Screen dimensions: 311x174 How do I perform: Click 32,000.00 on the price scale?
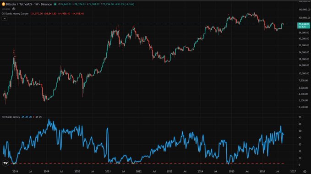pos(304,45)
